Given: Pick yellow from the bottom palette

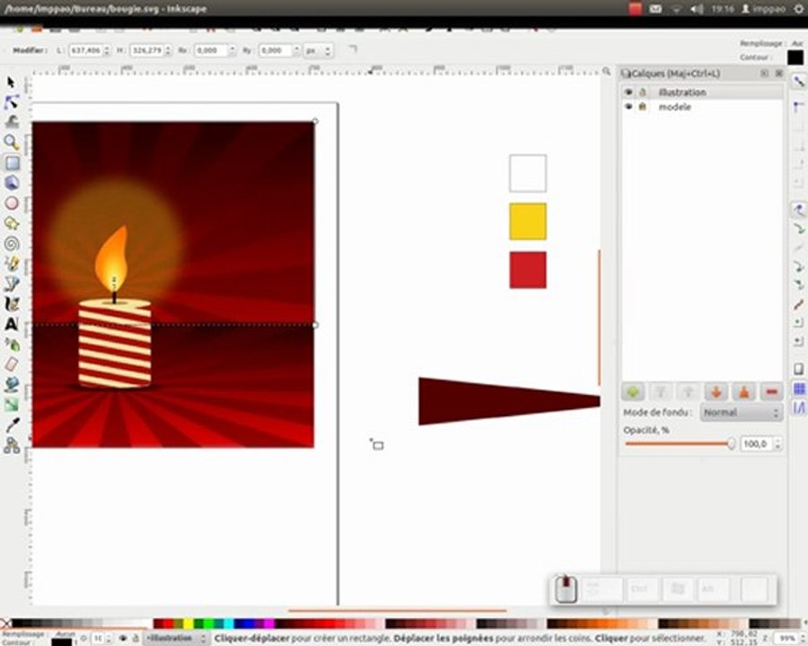Looking at the screenshot, I should point(189,624).
